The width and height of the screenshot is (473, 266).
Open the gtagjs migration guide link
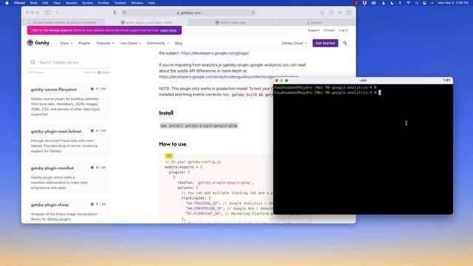coord(228,77)
